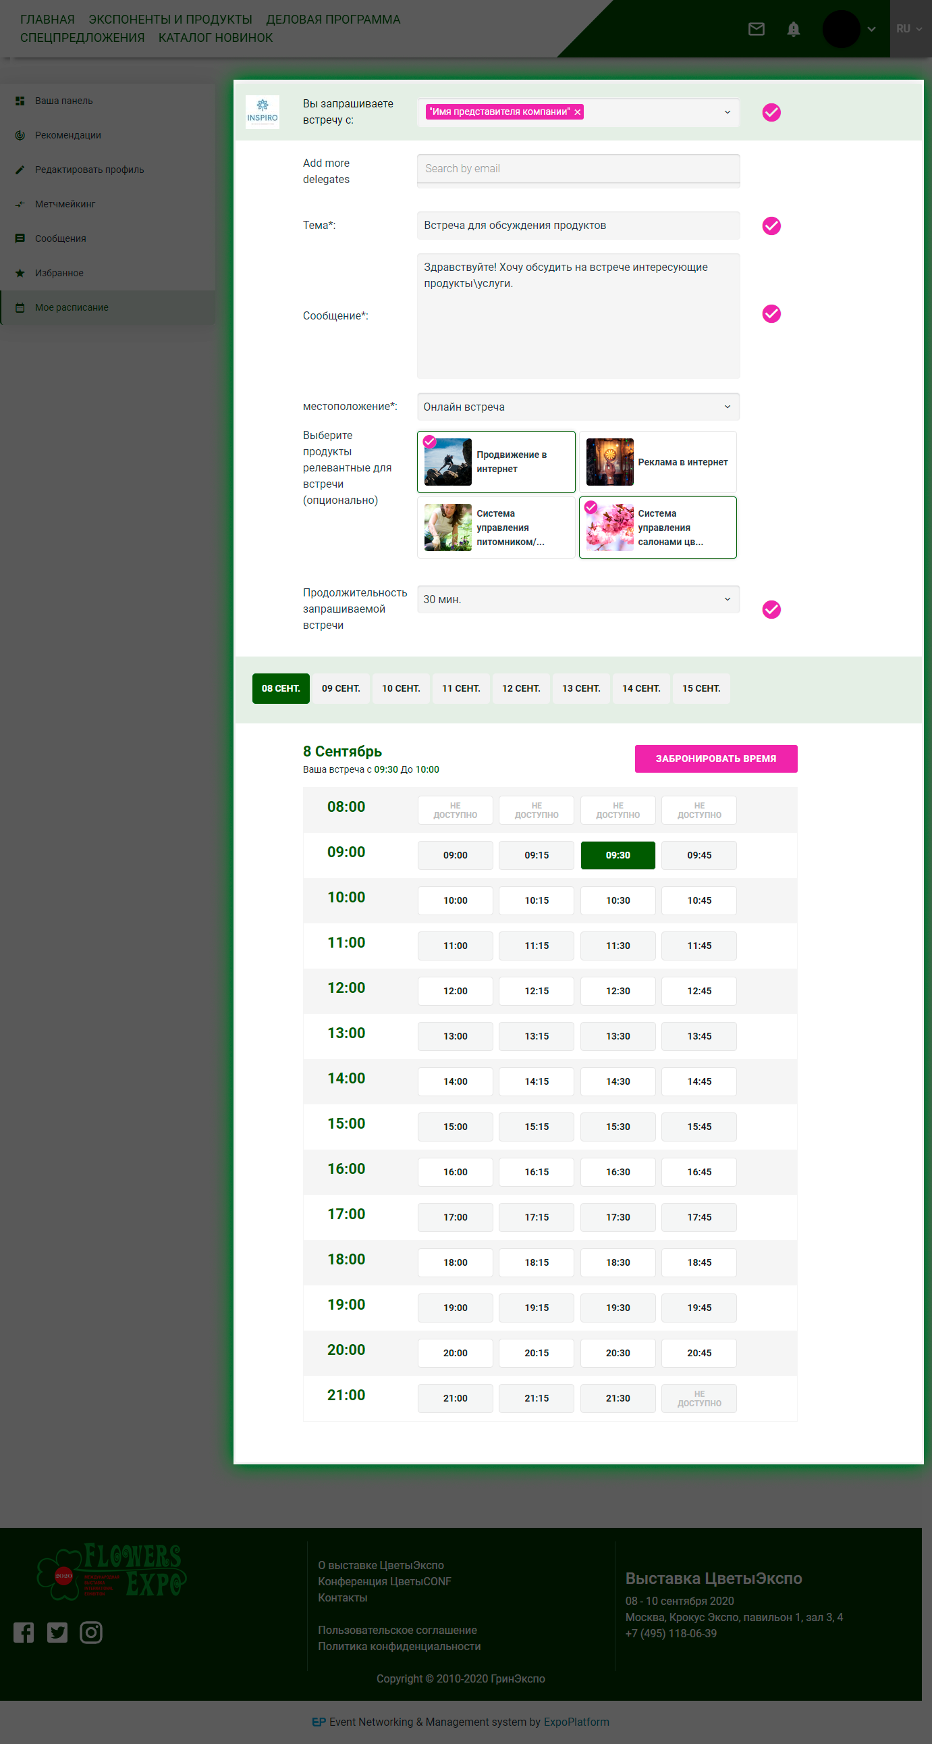Switch to the 15 СЕНТ. date tab
Viewport: 932px width, 1744px height.
(x=701, y=688)
